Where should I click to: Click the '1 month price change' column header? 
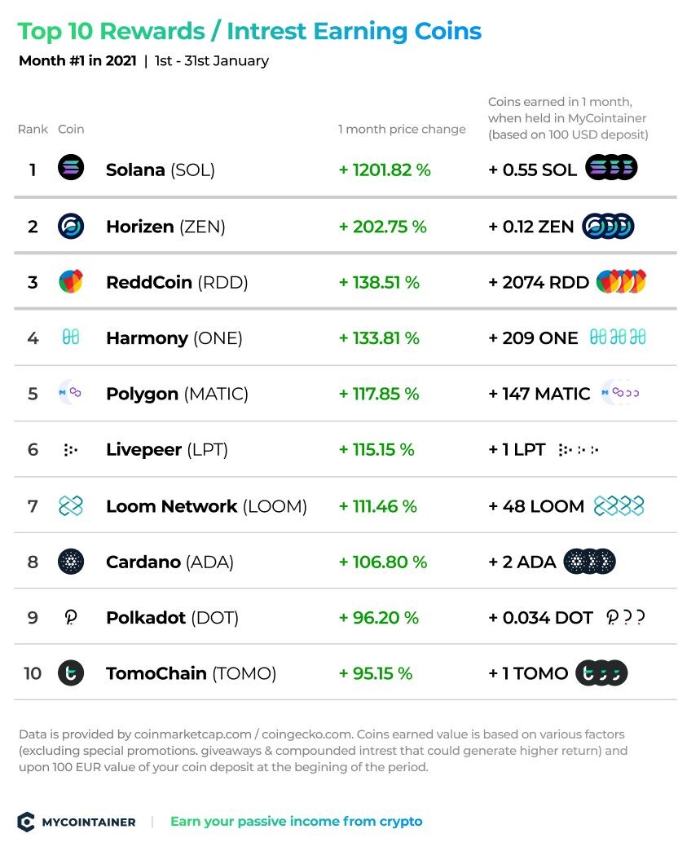402,130
